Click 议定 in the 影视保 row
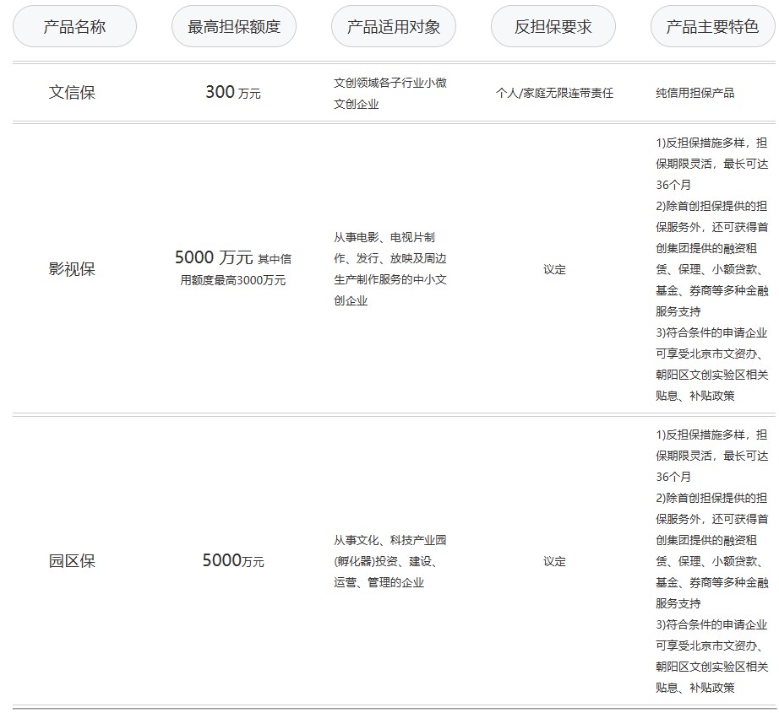Image resolution: width=779 pixels, height=713 pixels. tap(554, 269)
